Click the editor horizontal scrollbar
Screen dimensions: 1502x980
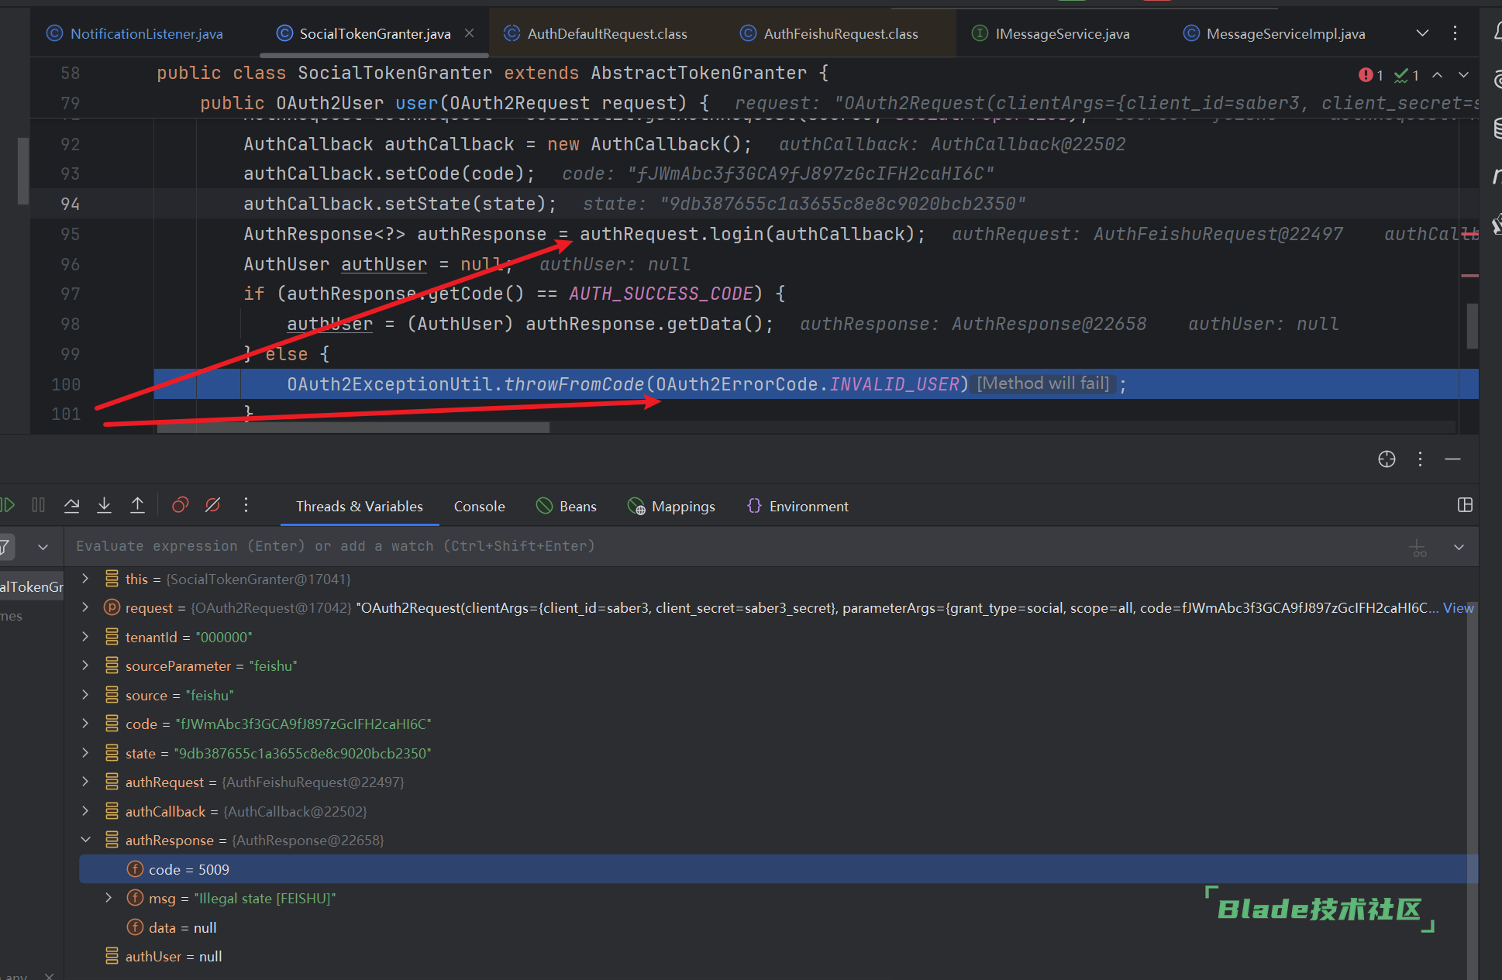[353, 427]
